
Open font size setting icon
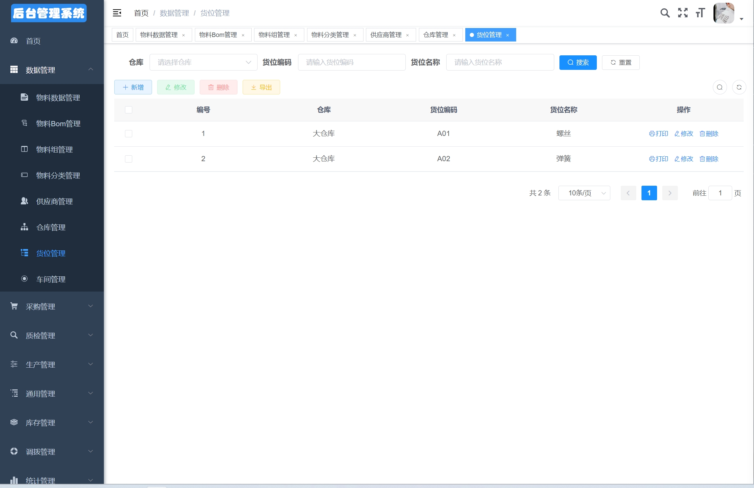pos(700,13)
